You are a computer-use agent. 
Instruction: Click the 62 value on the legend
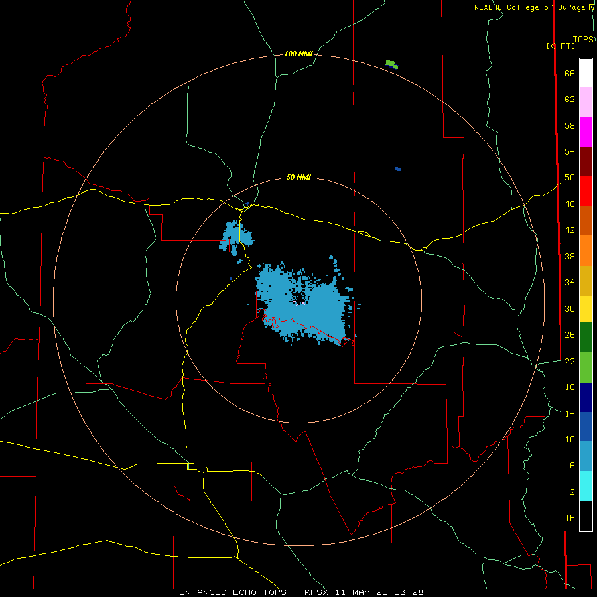pyautogui.click(x=570, y=99)
